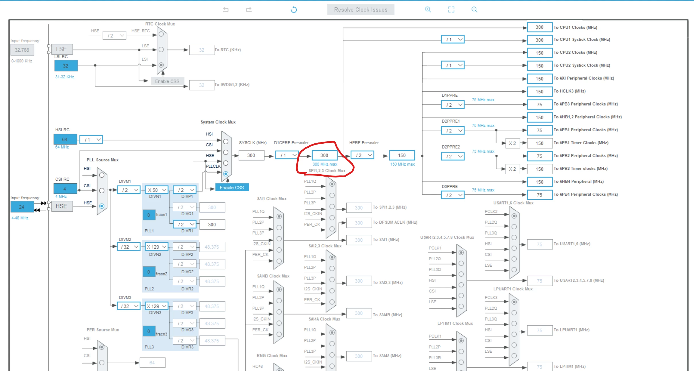Click the LSE oscillator block

tap(61, 49)
